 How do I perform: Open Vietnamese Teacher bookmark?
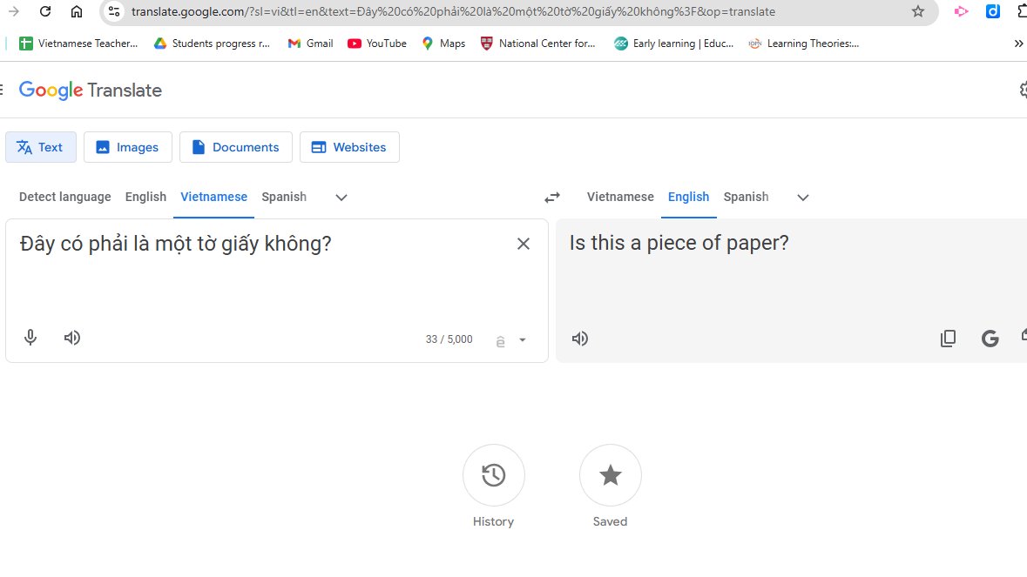(78, 44)
